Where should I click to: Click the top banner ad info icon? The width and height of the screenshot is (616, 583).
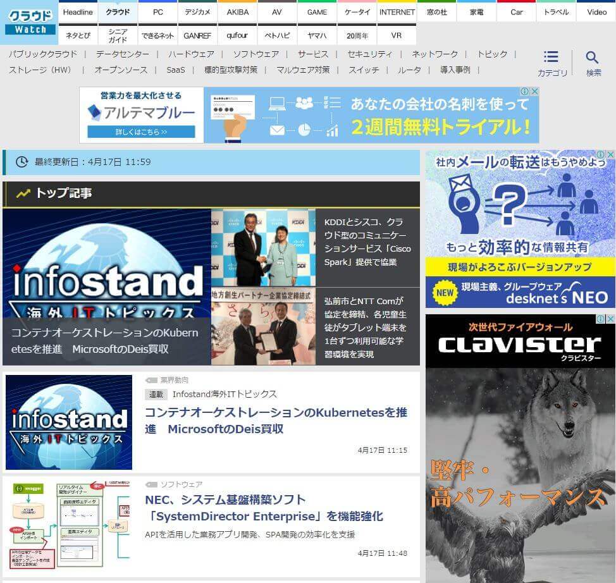point(524,91)
